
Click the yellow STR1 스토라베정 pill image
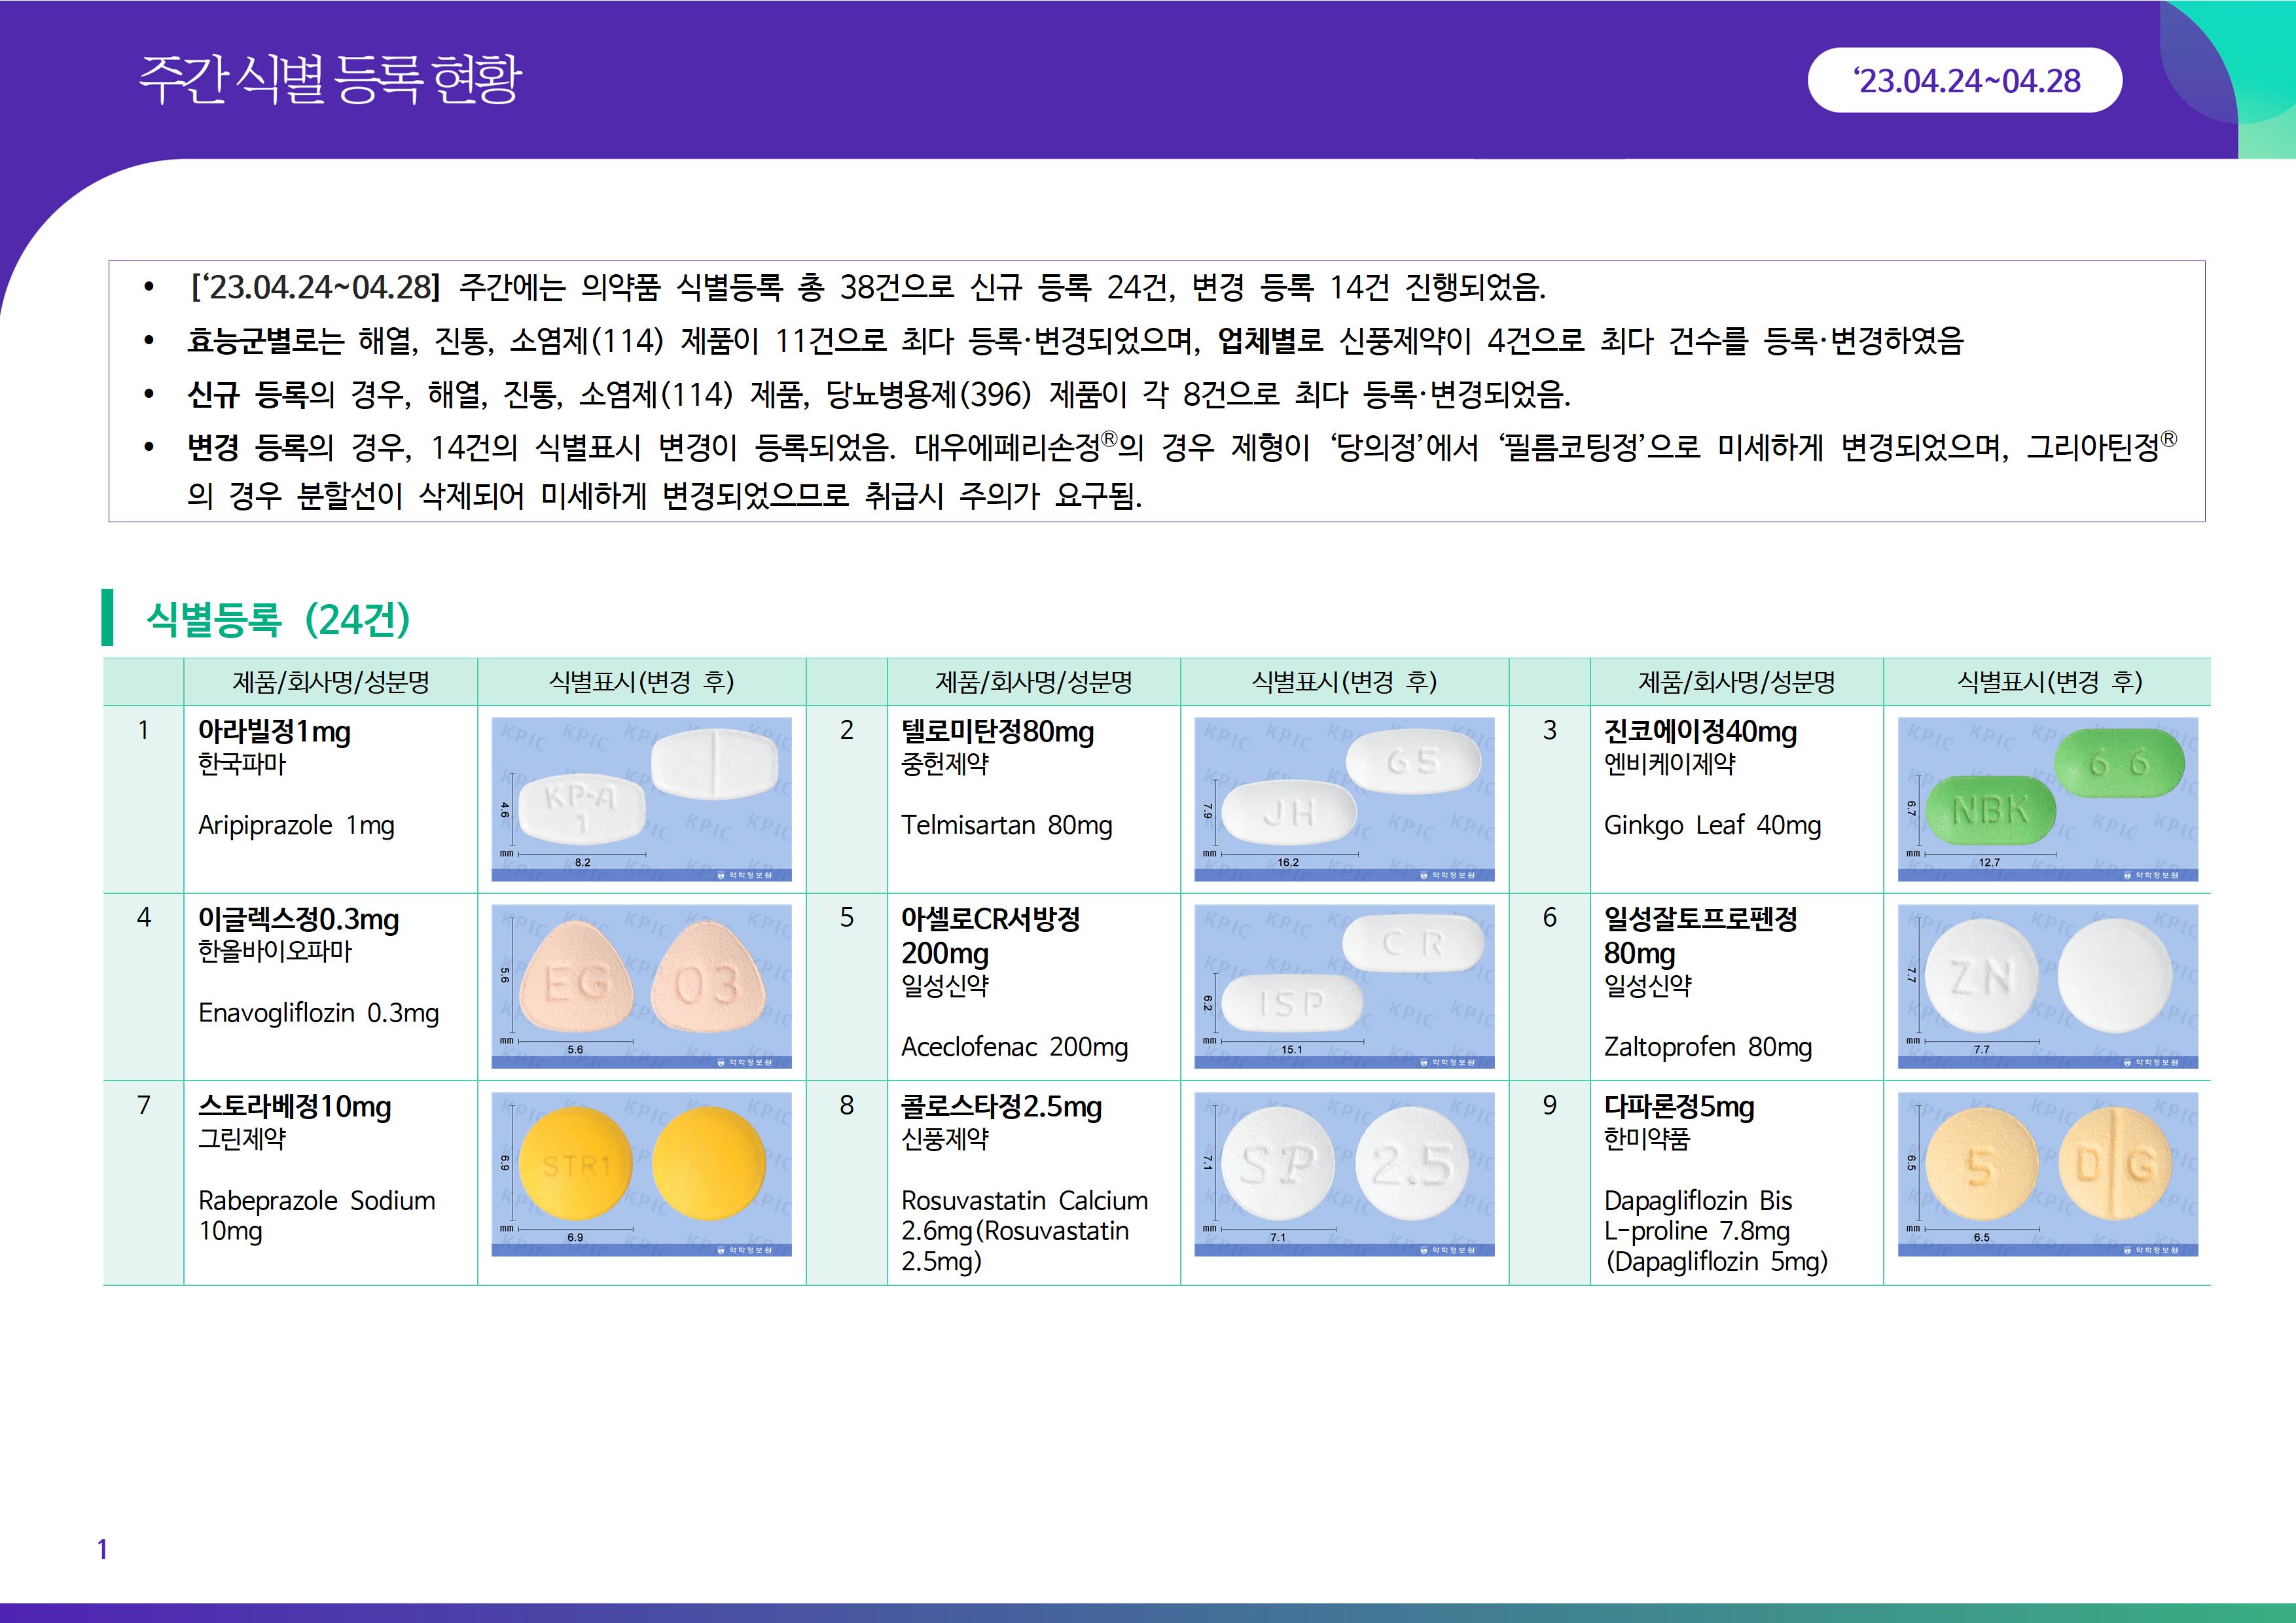[641, 1174]
